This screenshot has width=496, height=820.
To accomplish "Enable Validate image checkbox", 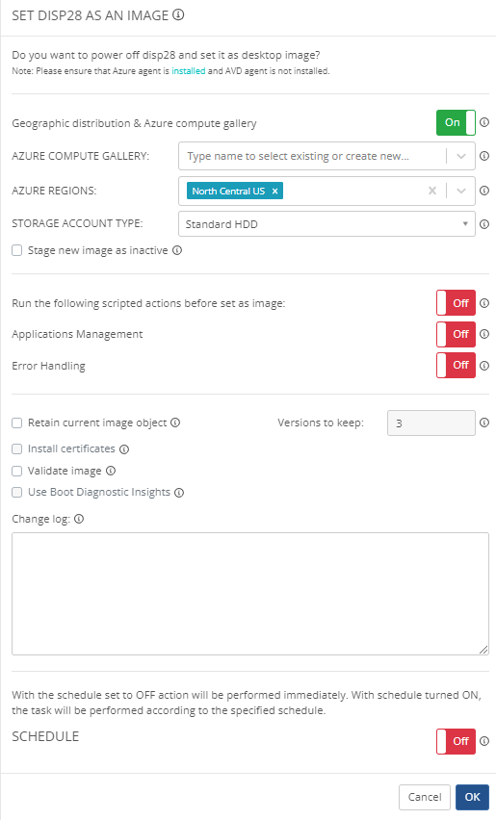I will [17, 471].
